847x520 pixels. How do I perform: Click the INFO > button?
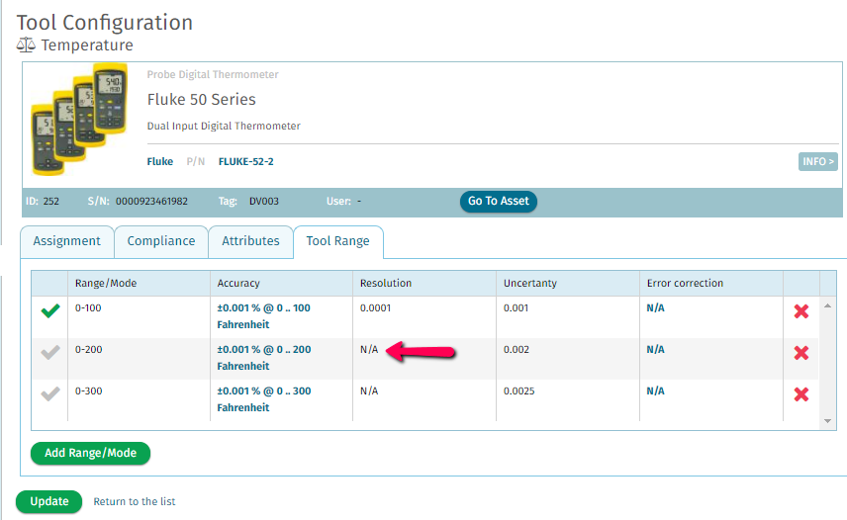point(818,161)
